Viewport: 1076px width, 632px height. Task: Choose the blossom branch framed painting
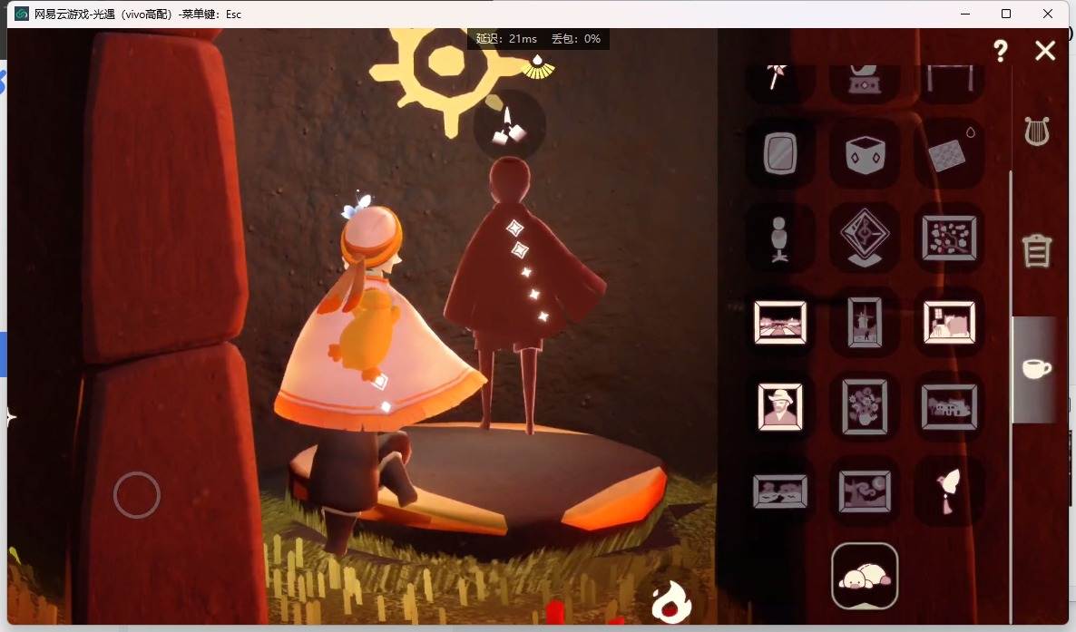(x=949, y=238)
